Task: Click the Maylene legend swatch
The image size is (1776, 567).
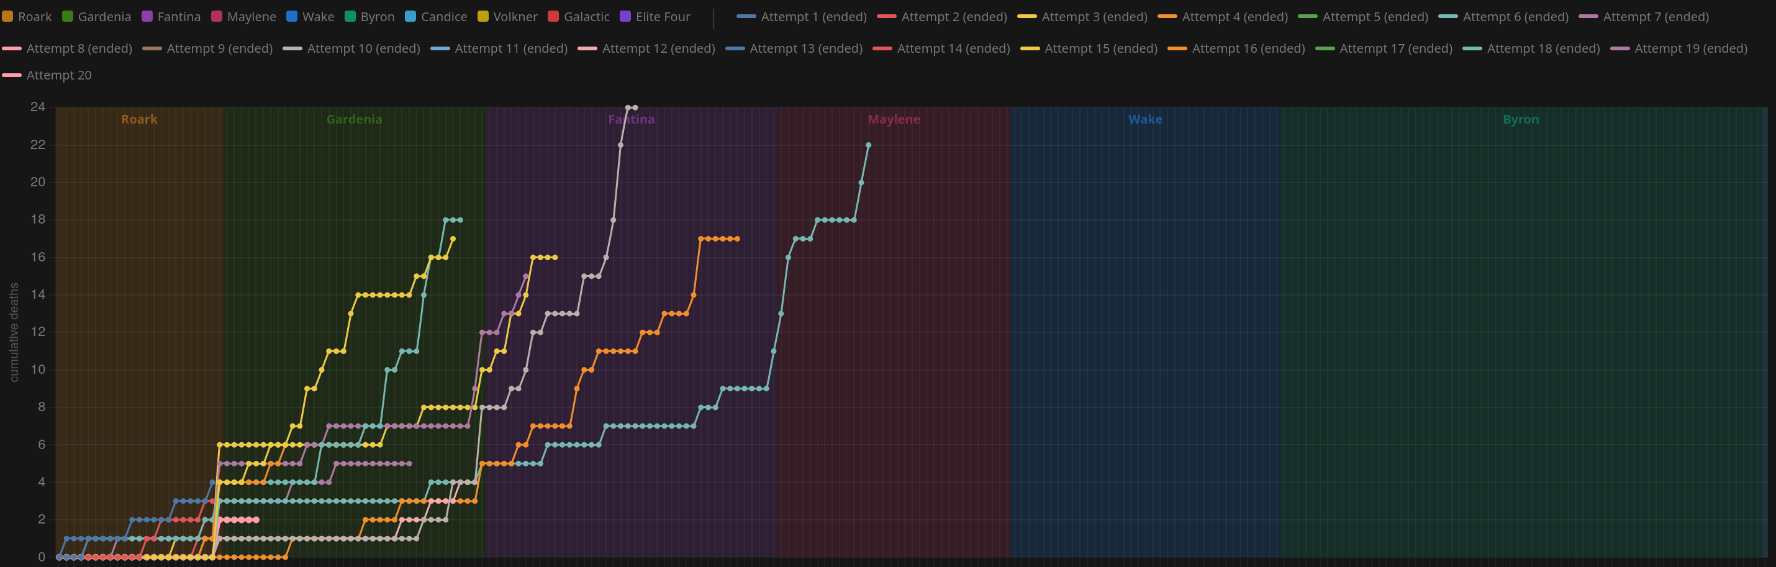Action: point(217,17)
